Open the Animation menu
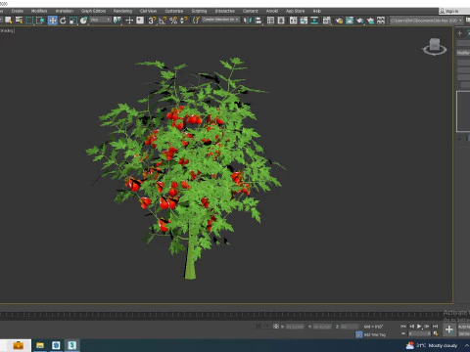Screen dimensions: 470x352 coord(65,11)
